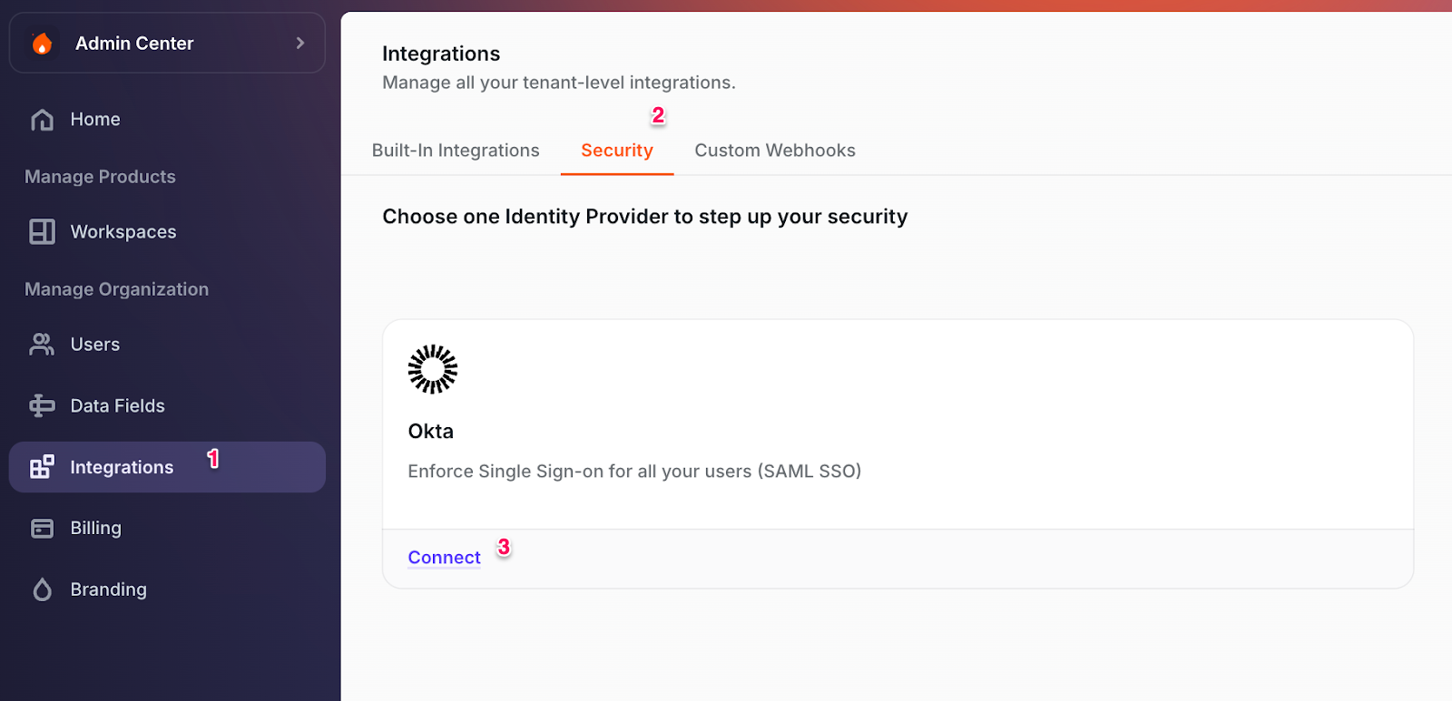The height and width of the screenshot is (701, 1452).
Task: Click the Integrations grid icon
Action: (42, 467)
